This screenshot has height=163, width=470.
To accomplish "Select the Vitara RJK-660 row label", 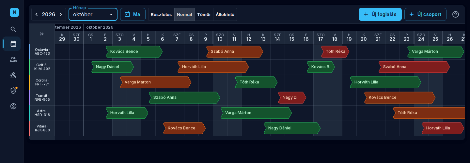I will (x=42, y=128).
